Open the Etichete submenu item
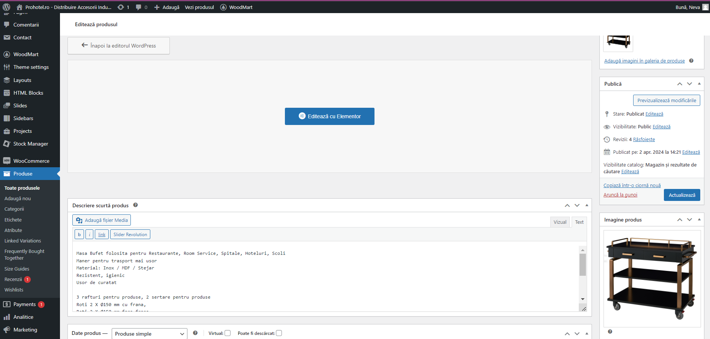 click(13, 220)
